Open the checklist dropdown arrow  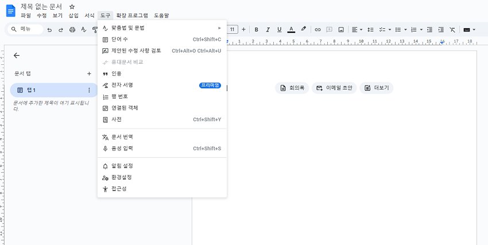point(390,29)
